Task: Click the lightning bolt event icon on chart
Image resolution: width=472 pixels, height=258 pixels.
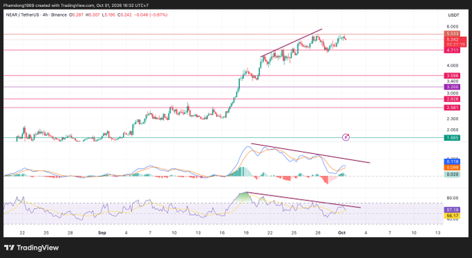Action: tap(346, 137)
